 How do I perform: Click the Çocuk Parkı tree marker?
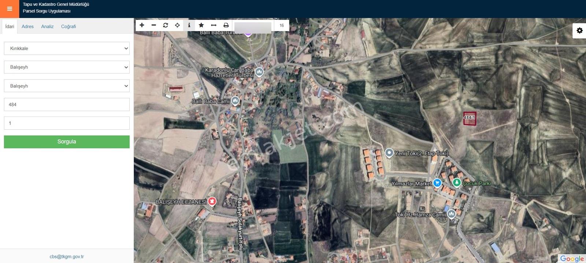456,182
